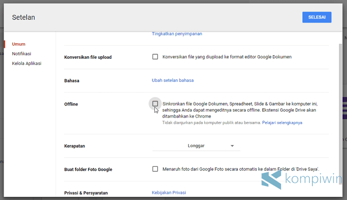
Task: Click the 'Tidak dianjurkan pada komputer publik' note
Action: [x=212, y=123]
